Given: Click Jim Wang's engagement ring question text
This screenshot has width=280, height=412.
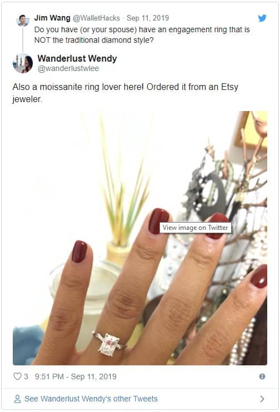Looking at the screenshot, I should (x=142, y=34).
